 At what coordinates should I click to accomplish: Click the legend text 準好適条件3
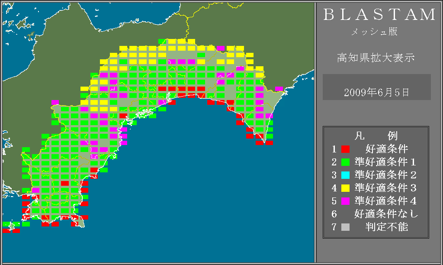click(385, 188)
